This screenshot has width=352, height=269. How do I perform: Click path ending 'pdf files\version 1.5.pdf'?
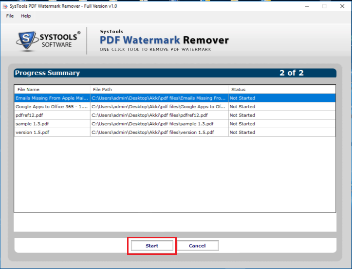[x=159, y=132]
